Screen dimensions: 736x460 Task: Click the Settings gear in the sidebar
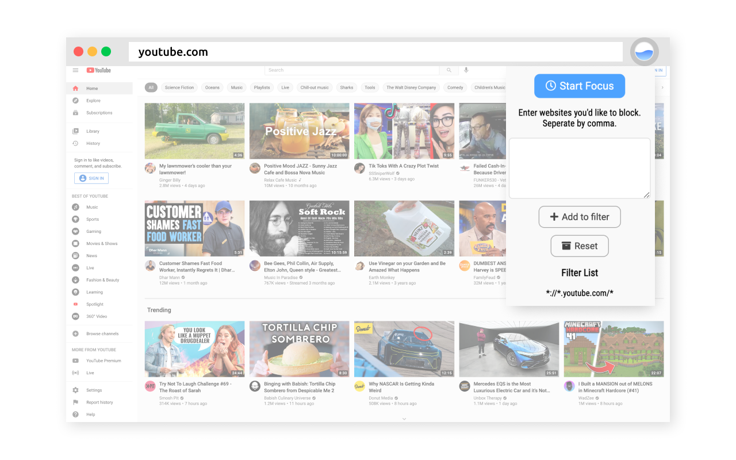coord(76,390)
